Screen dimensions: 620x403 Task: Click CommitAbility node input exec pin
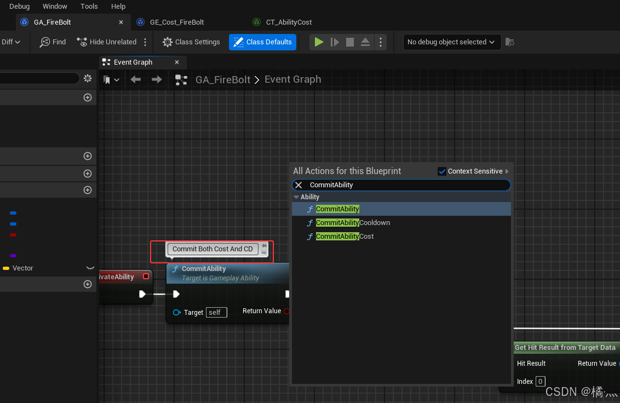(176, 294)
